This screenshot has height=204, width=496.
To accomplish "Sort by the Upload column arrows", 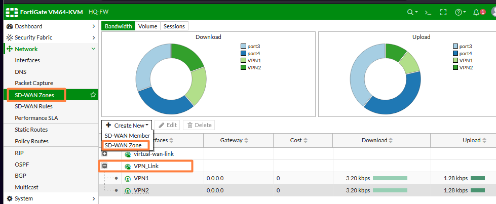I will click(484, 140).
